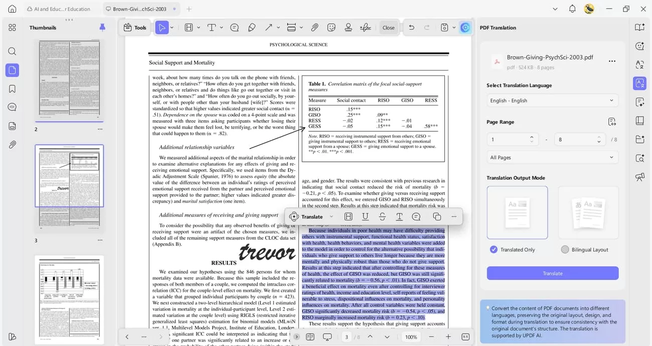Underline the selected text via floating toolbar
This screenshot has width=652, height=346.
click(366, 216)
